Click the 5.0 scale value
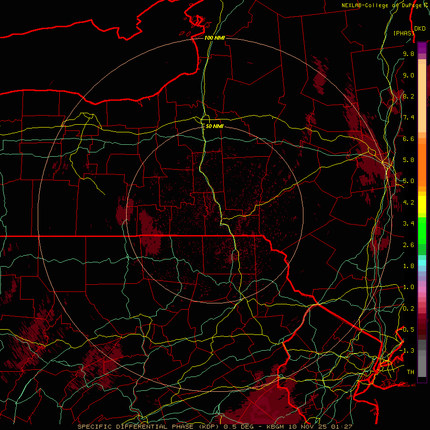This screenshot has height=430, width=430. tap(408, 181)
